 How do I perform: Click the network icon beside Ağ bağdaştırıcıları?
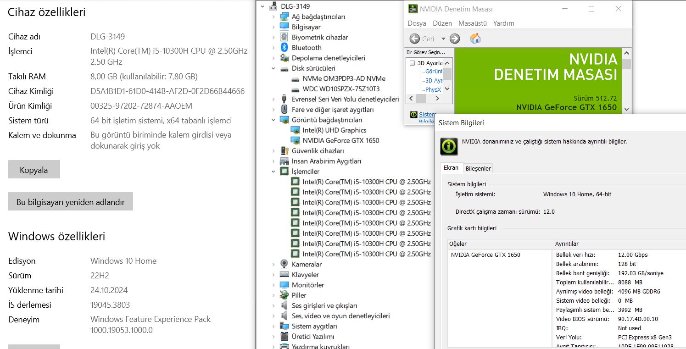tap(284, 17)
